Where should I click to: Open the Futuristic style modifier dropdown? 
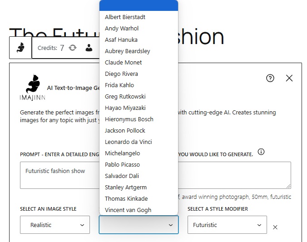(x=227, y=225)
